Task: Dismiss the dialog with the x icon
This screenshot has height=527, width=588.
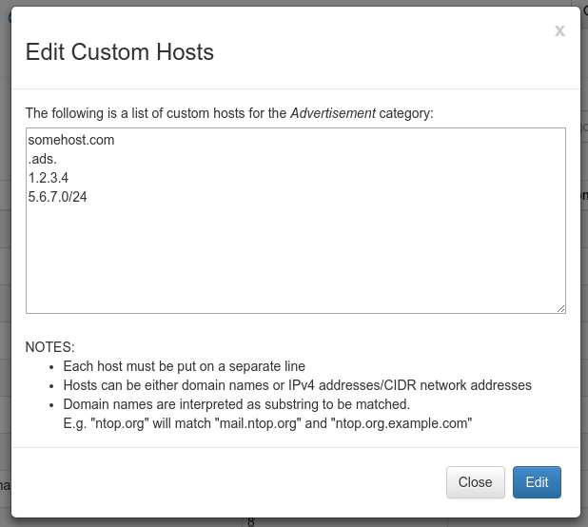Action: point(559,30)
